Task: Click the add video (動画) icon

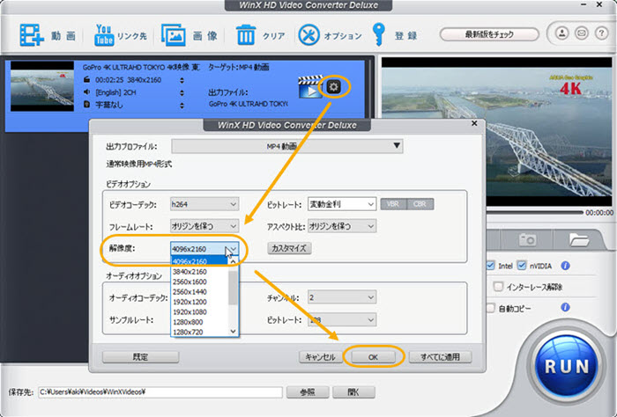Action: 32,35
